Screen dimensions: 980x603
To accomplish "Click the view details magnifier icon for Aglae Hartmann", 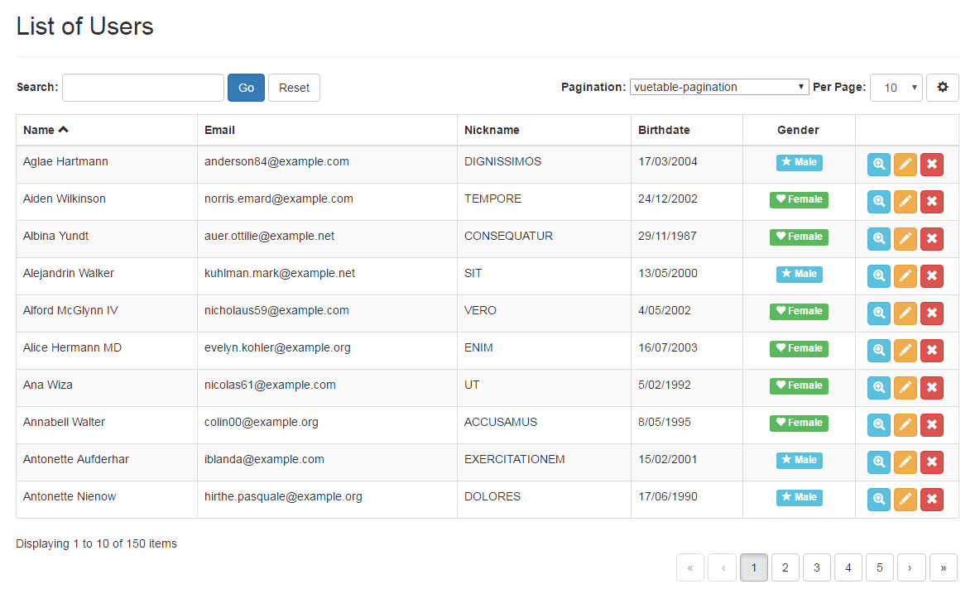I will click(x=878, y=164).
